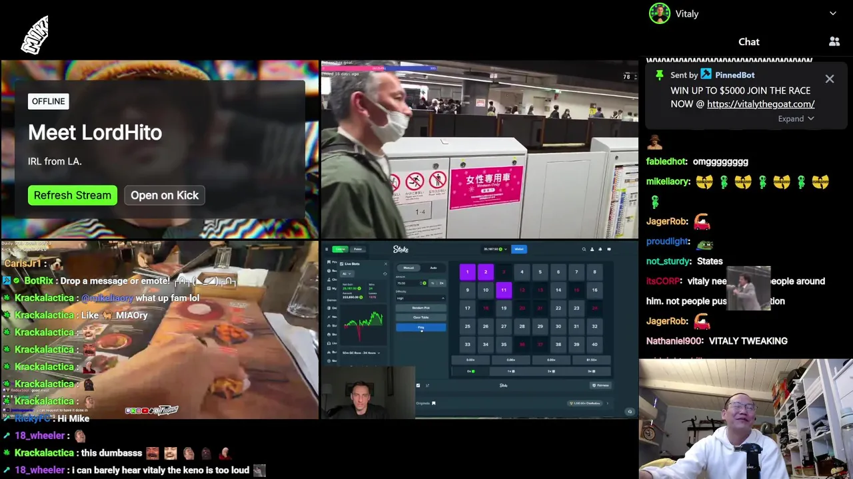Click the Random Pick button
This screenshot has width=853, height=479.
coord(421,307)
